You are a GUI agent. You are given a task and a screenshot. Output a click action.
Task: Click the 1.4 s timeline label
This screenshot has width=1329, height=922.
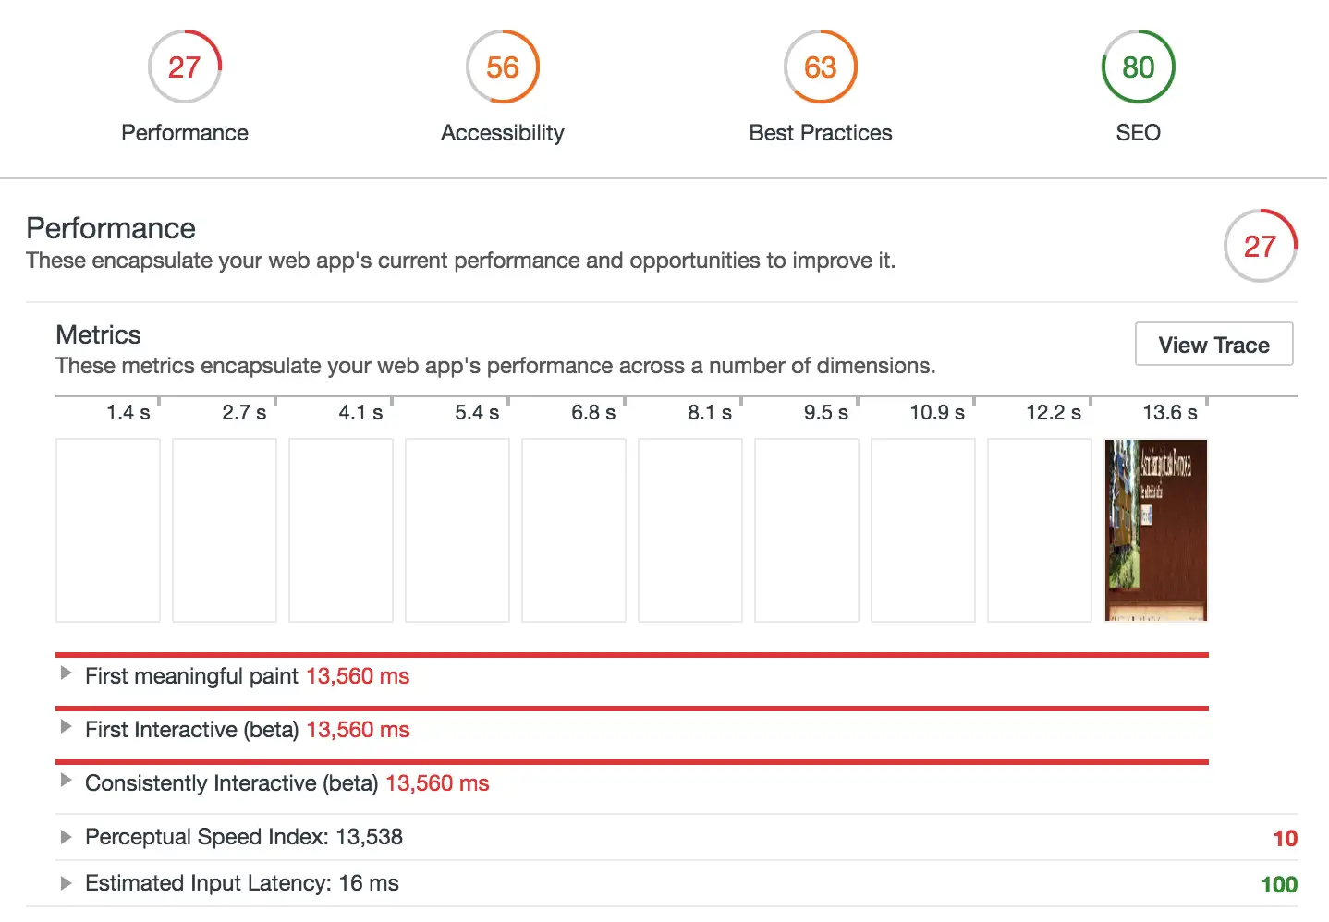point(128,413)
